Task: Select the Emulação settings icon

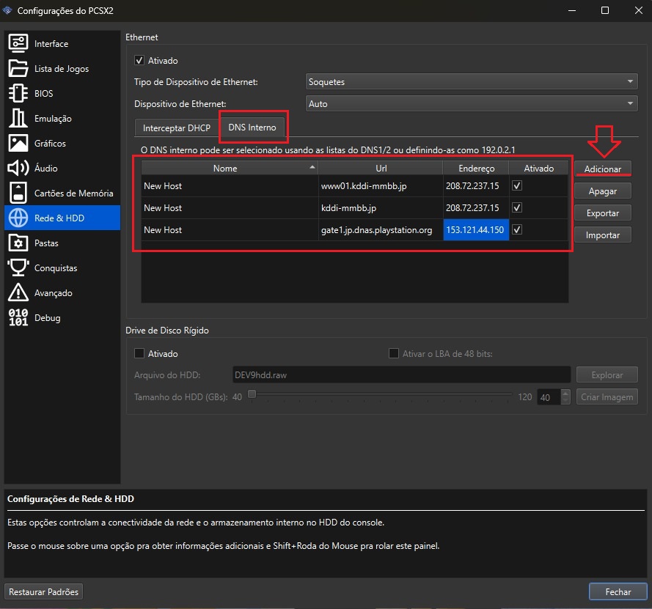Action: click(18, 119)
